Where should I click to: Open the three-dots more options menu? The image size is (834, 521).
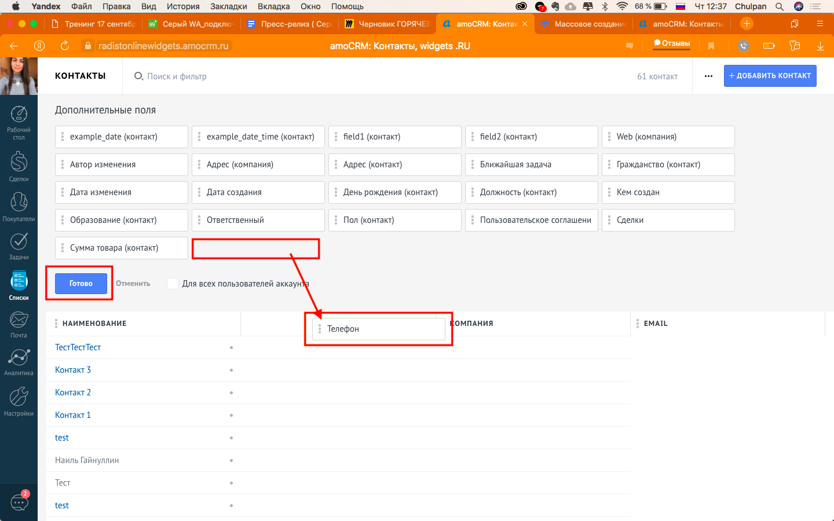(x=708, y=76)
